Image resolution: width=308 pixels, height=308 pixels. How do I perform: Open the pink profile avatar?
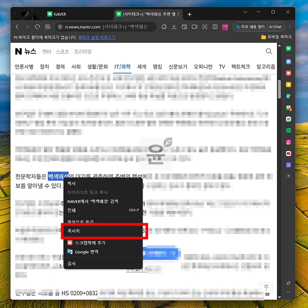[x=225, y=27]
